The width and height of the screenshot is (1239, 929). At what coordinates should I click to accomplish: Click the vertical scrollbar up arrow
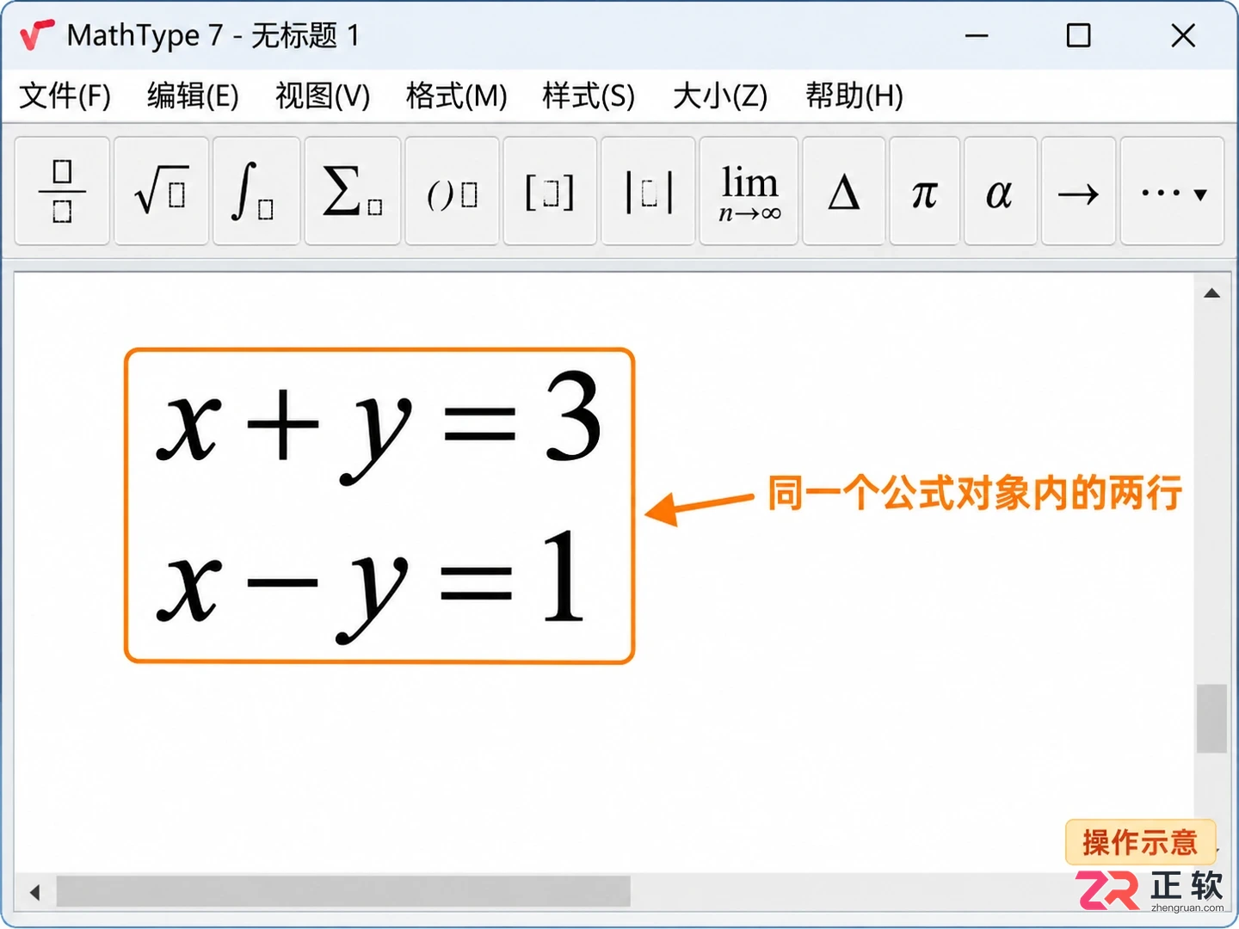click(1211, 293)
